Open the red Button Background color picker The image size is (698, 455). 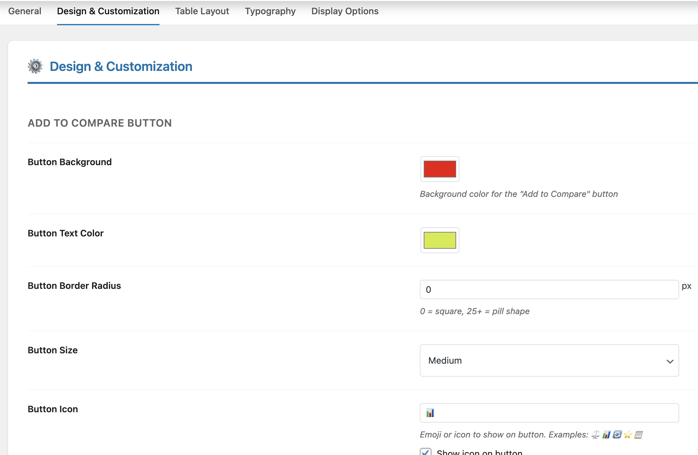click(440, 169)
